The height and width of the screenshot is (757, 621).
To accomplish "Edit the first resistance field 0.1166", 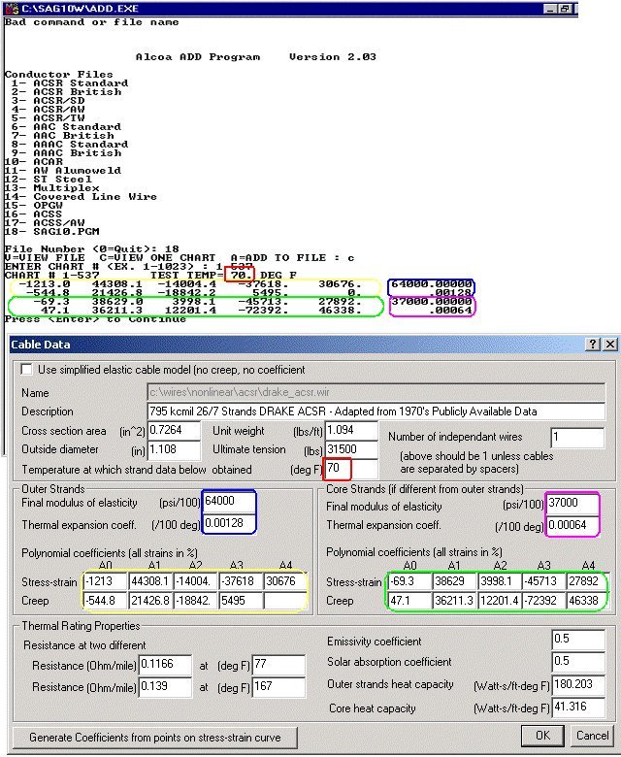I will [x=165, y=664].
